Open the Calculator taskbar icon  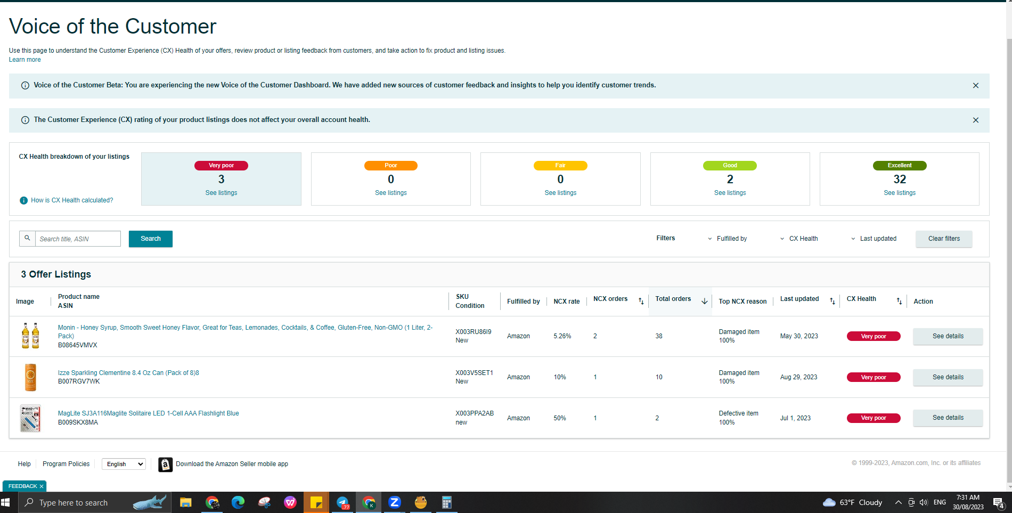447,502
